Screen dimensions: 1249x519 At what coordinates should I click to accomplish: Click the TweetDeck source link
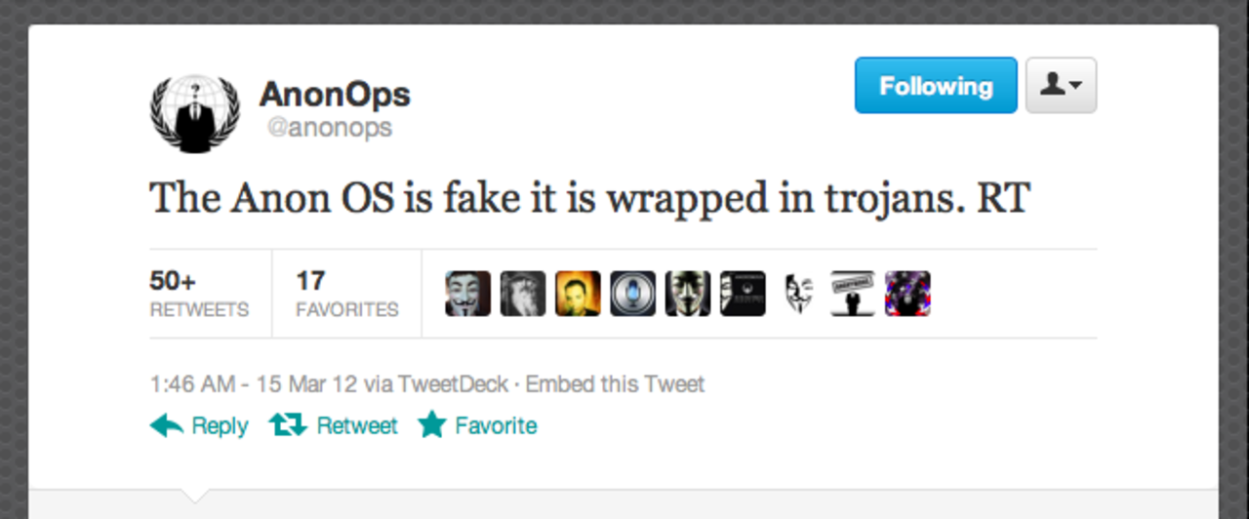coord(453,384)
